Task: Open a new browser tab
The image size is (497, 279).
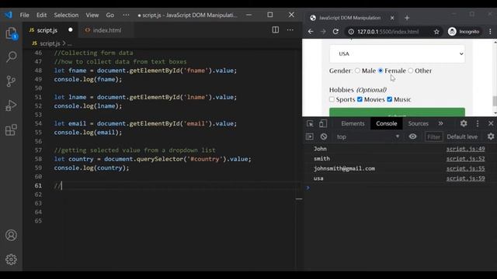Action: point(407,18)
